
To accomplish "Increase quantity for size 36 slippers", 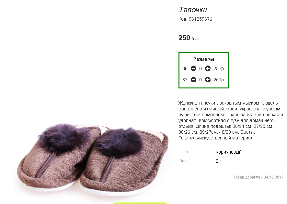I will [x=208, y=68].
